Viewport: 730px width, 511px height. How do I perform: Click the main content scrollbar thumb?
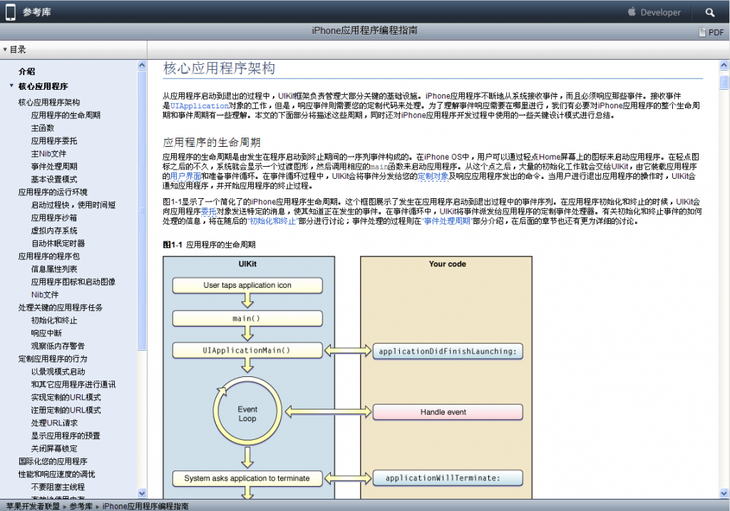[x=724, y=83]
